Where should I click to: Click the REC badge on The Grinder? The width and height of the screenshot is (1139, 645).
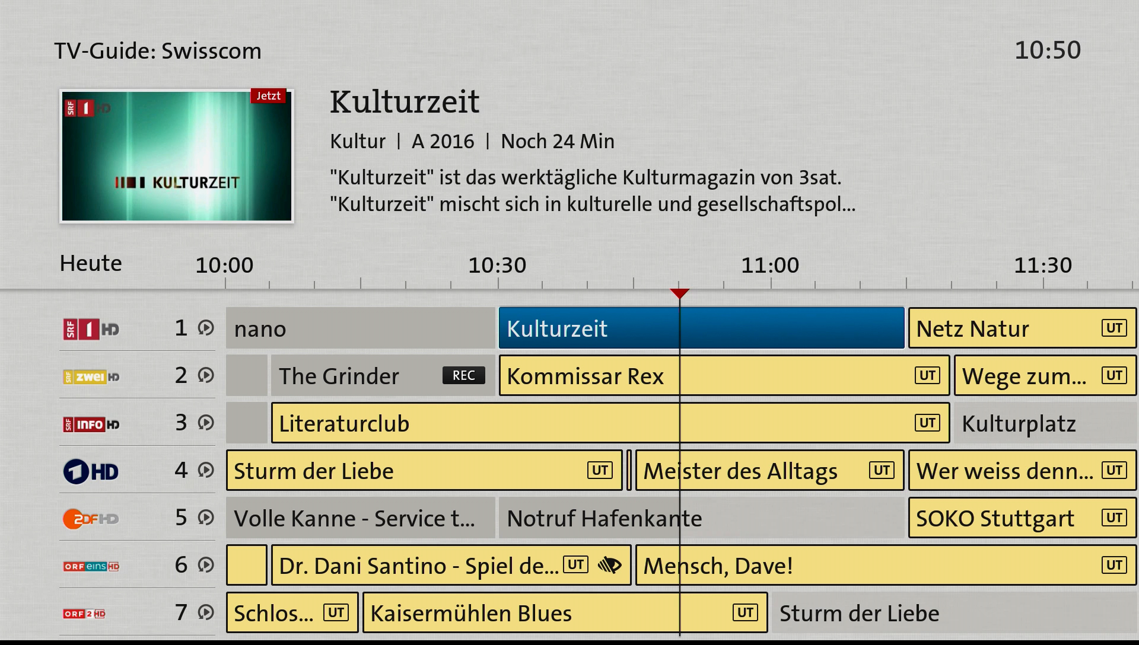(464, 375)
